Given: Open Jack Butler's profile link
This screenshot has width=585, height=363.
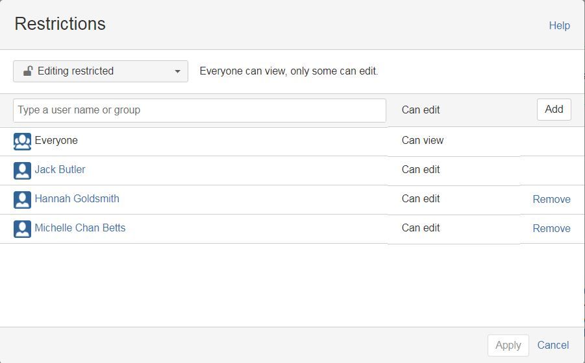Looking at the screenshot, I should [x=60, y=170].
